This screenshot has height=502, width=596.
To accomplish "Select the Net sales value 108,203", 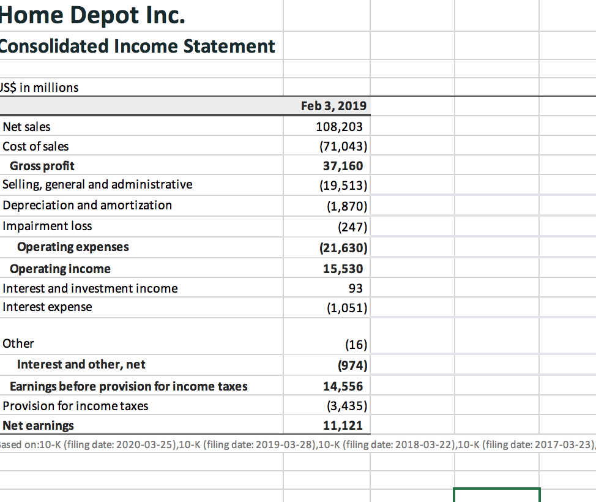I will coord(327,126).
